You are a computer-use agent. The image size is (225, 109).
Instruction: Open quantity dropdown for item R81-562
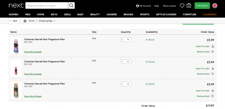[126, 62]
